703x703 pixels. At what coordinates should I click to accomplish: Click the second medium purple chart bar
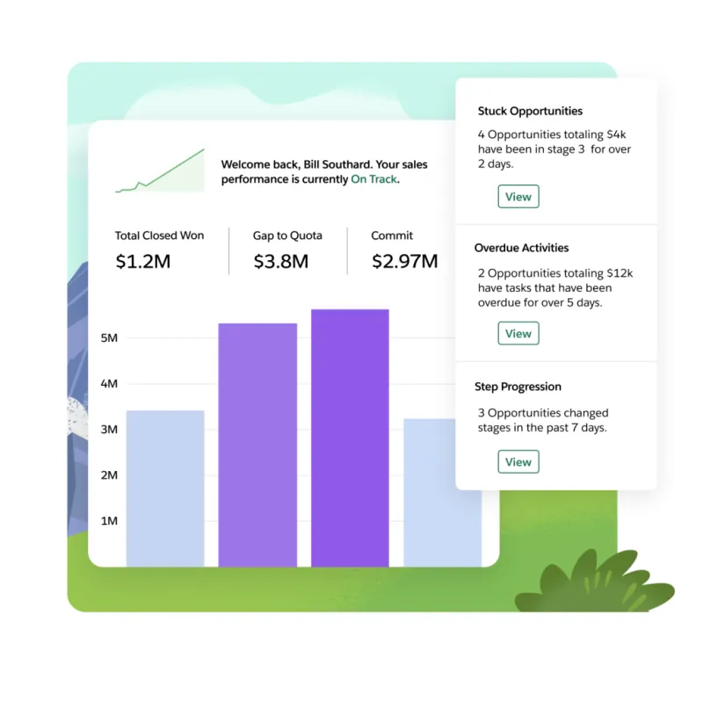click(x=257, y=446)
